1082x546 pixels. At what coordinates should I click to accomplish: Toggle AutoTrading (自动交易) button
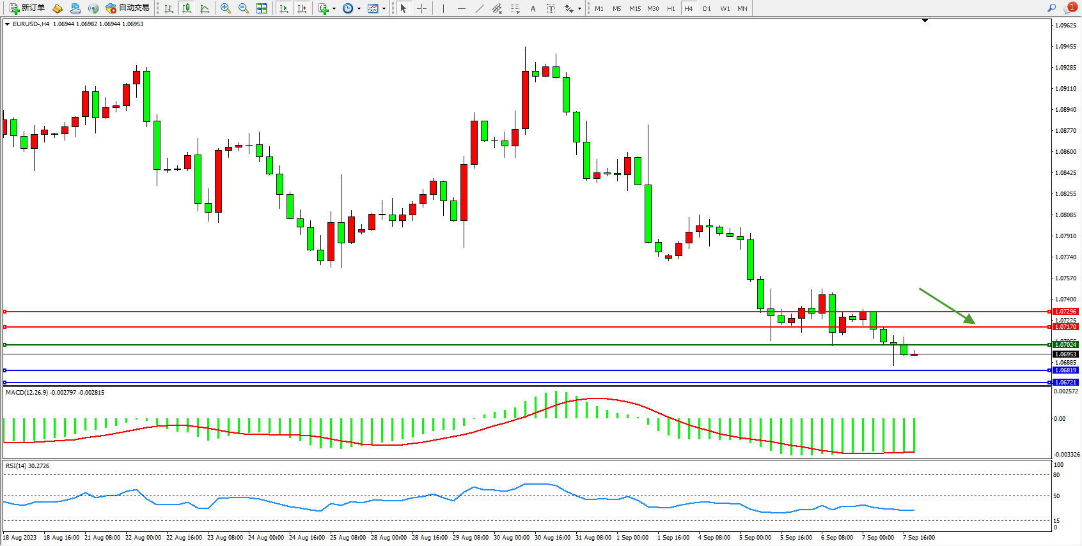coord(128,8)
